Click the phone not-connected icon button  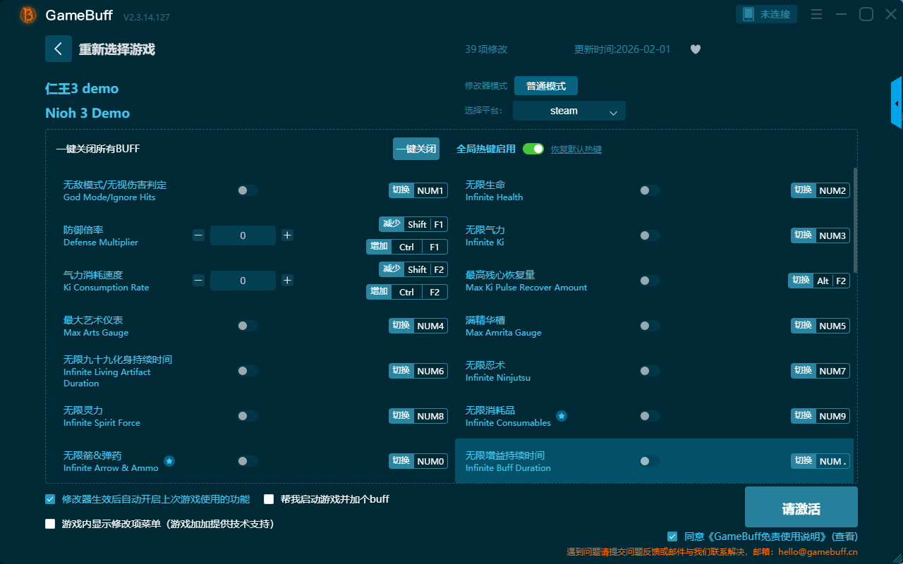(766, 14)
